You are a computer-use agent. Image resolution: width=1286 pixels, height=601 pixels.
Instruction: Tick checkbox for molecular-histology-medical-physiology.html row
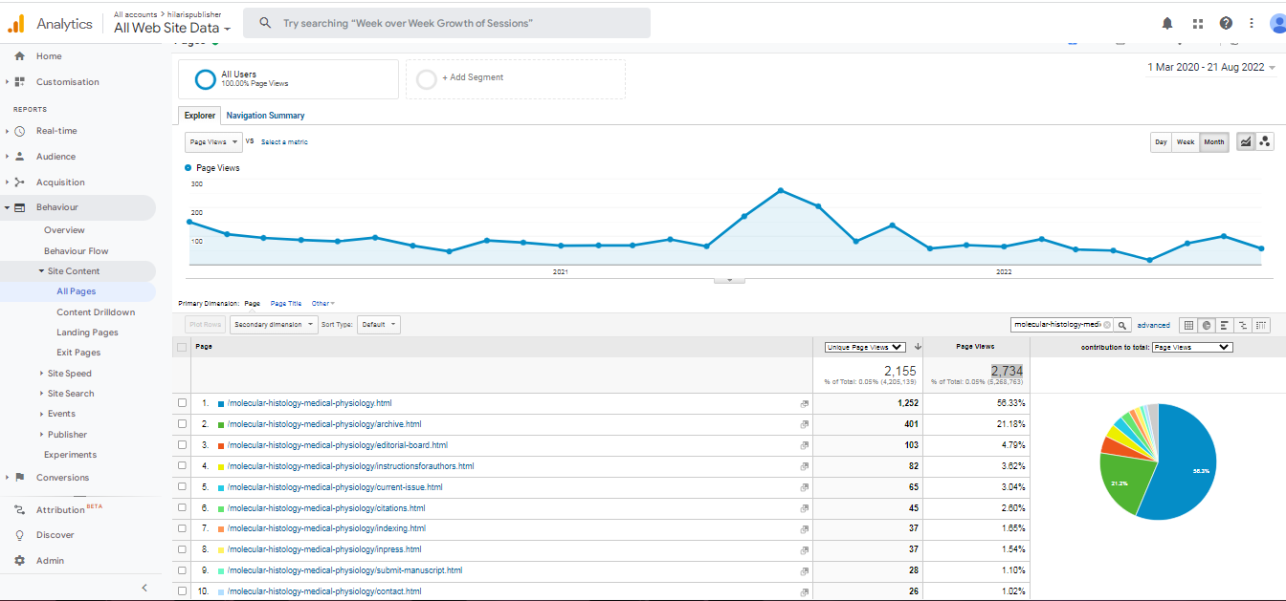pos(183,403)
